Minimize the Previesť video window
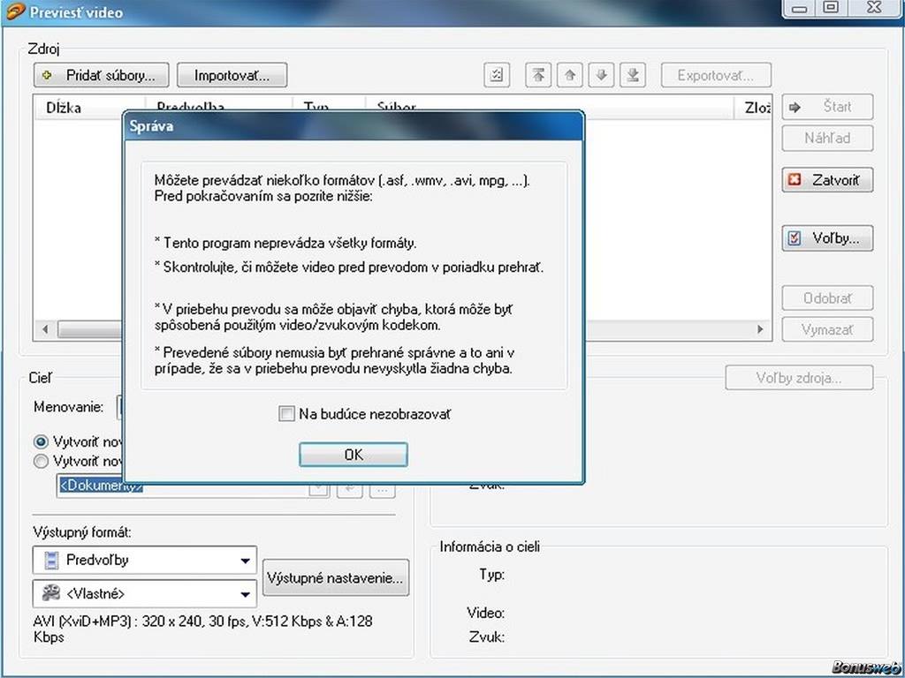 [x=799, y=8]
